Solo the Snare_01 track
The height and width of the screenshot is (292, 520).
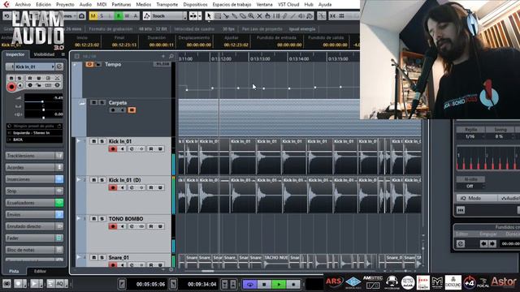[102, 258]
